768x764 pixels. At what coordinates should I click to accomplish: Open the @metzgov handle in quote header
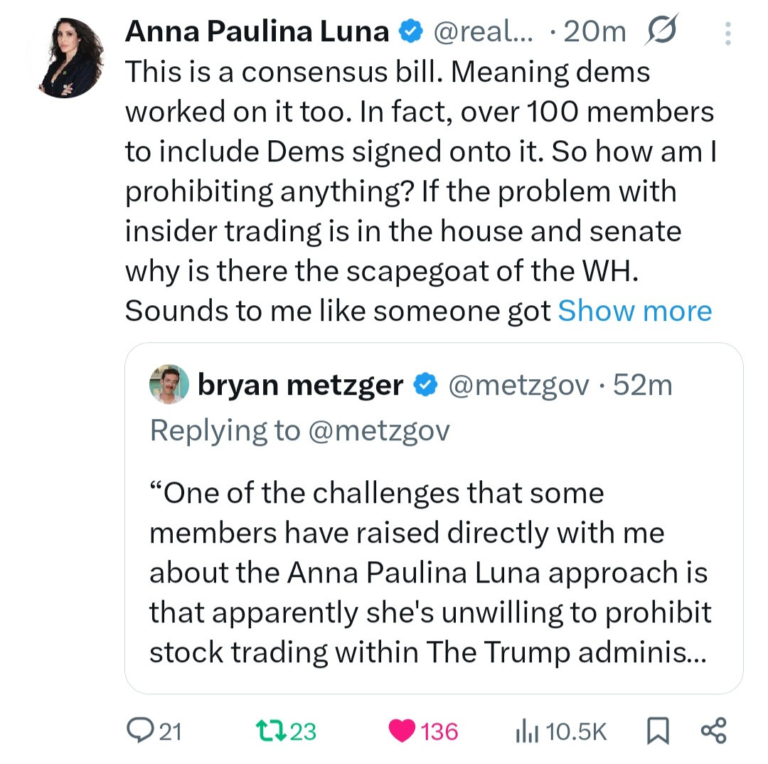[517, 385]
